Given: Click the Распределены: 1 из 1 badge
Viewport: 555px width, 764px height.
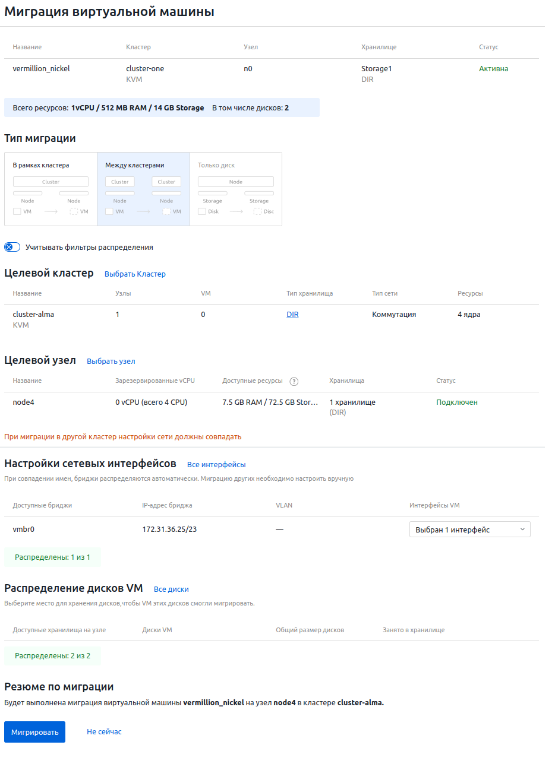Looking at the screenshot, I should (52, 557).
